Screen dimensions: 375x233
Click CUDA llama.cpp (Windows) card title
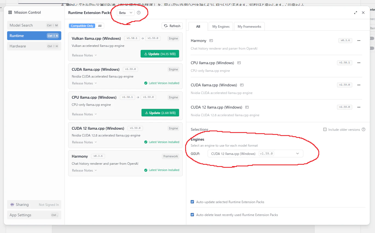click(x=95, y=69)
